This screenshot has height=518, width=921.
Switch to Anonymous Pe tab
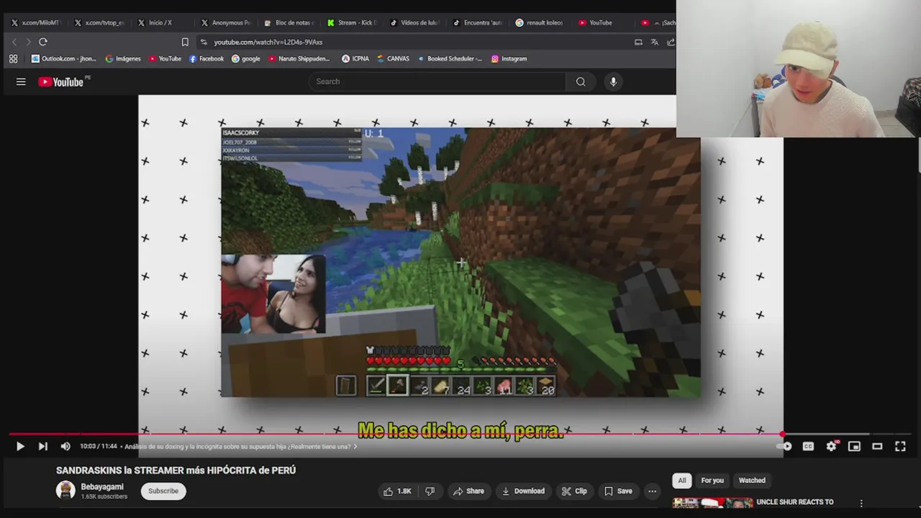coord(226,22)
